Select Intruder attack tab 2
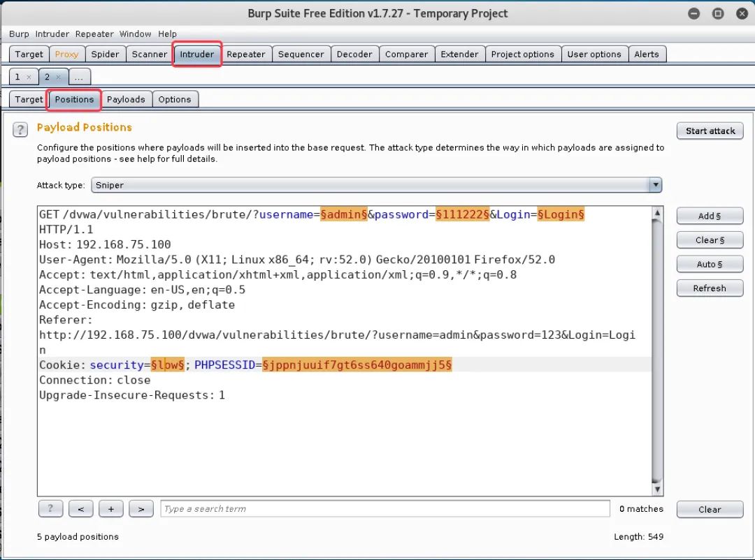Viewport: 755px width, 560px height. tap(48, 77)
